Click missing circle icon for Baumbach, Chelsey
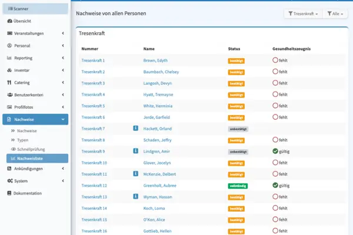 (x=275, y=72)
